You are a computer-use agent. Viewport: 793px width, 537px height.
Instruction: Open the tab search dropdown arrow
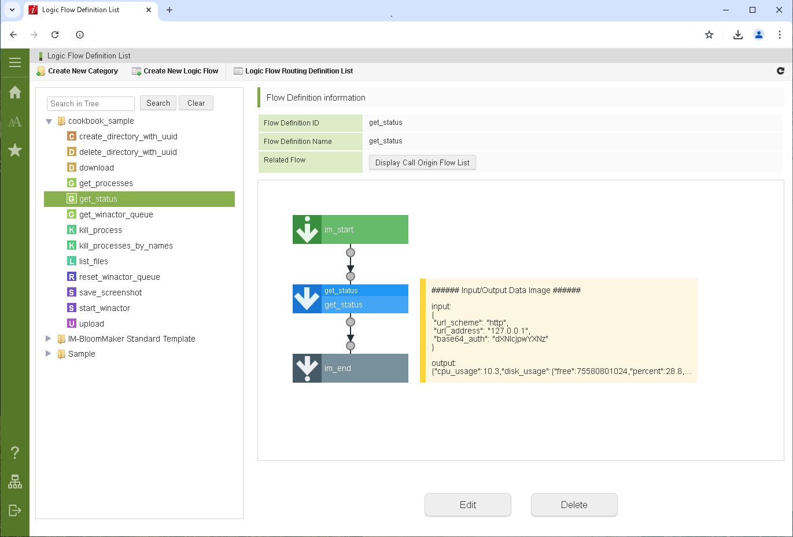12,10
